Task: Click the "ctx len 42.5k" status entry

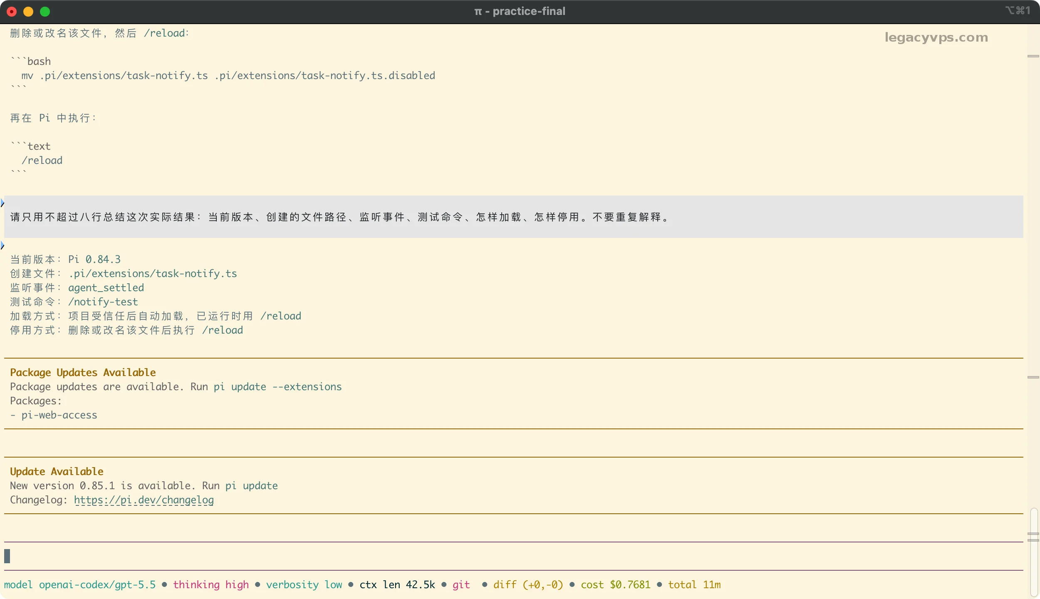Action: click(x=397, y=584)
